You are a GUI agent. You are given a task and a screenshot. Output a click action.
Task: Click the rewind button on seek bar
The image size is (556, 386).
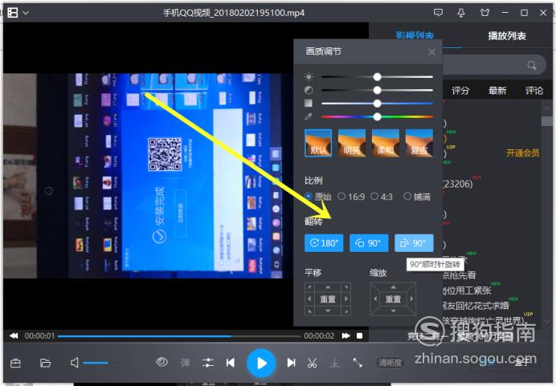[14, 335]
